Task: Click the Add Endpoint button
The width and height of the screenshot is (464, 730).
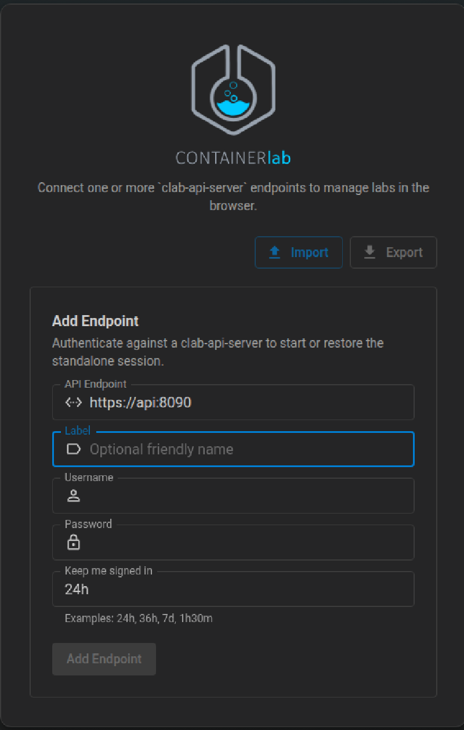Action: pyautogui.click(x=104, y=659)
